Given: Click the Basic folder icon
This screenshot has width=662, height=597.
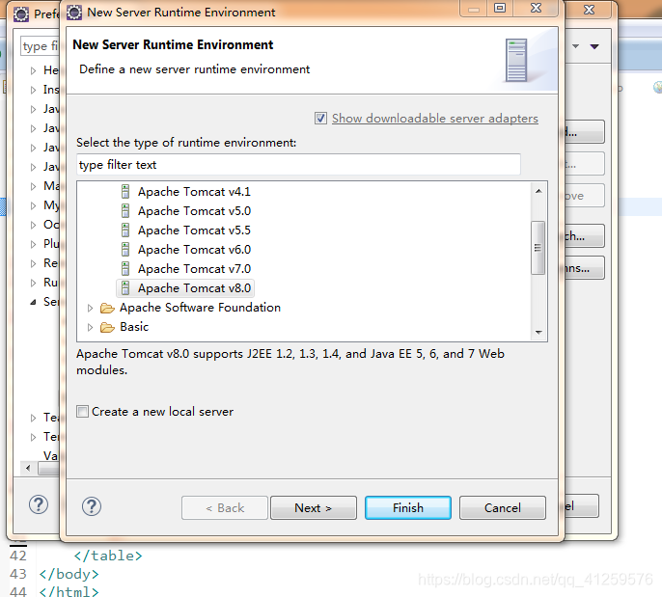Looking at the screenshot, I should [x=107, y=327].
